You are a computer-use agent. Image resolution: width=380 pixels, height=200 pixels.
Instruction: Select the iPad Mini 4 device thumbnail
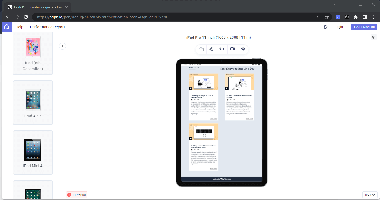point(33,150)
